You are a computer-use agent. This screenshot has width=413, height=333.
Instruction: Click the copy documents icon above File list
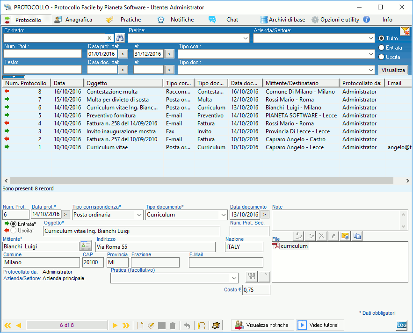point(357,236)
